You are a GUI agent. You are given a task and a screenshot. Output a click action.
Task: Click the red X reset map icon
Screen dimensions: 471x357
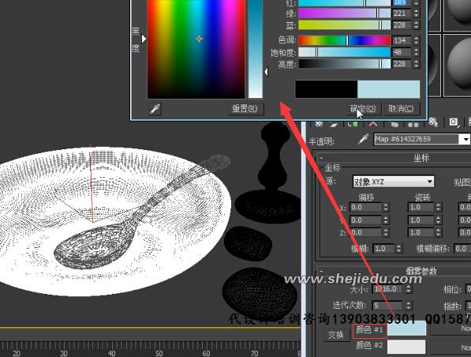[373, 124]
